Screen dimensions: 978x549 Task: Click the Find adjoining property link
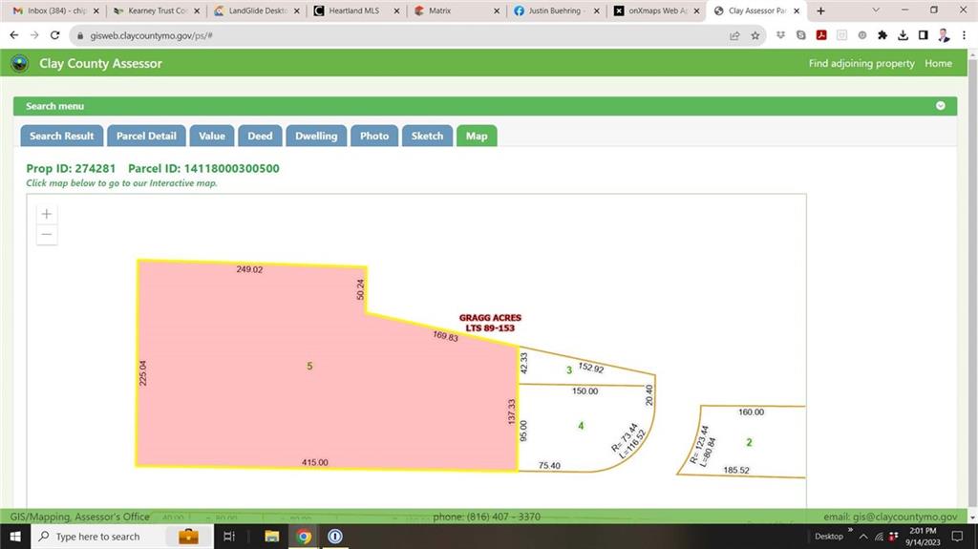pyautogui.click(x=861, y=63)
